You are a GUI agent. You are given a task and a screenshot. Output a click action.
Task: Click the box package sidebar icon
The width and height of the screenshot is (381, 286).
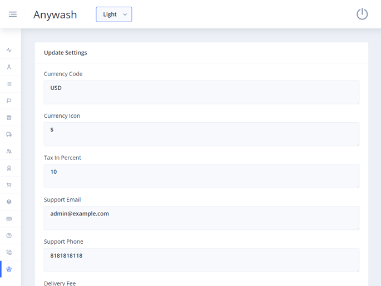point(9,202)
